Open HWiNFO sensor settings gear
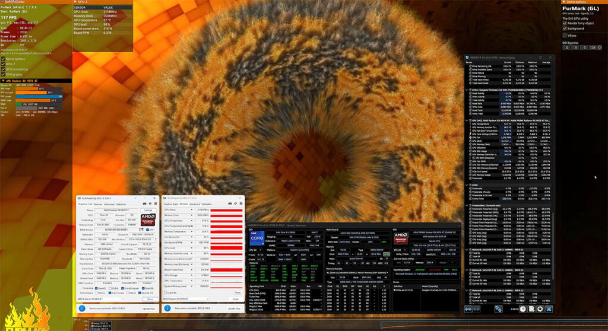The width and height of the screenshot is (608, 331). coord(540,309)
